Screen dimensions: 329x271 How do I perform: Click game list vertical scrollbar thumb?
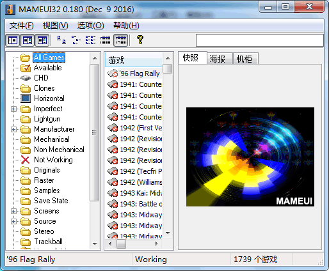pos(168,69)
